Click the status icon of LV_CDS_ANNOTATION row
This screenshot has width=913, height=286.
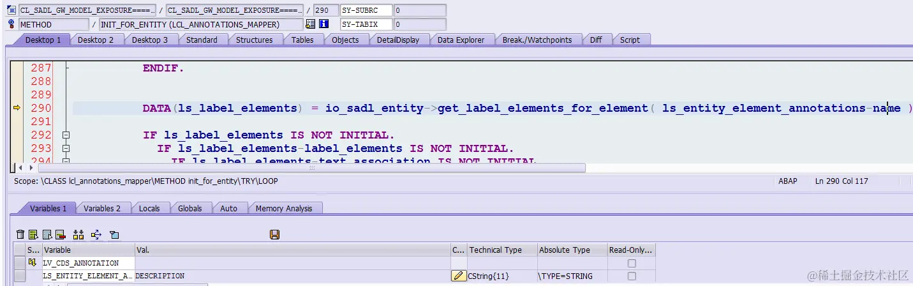(34, 263)
